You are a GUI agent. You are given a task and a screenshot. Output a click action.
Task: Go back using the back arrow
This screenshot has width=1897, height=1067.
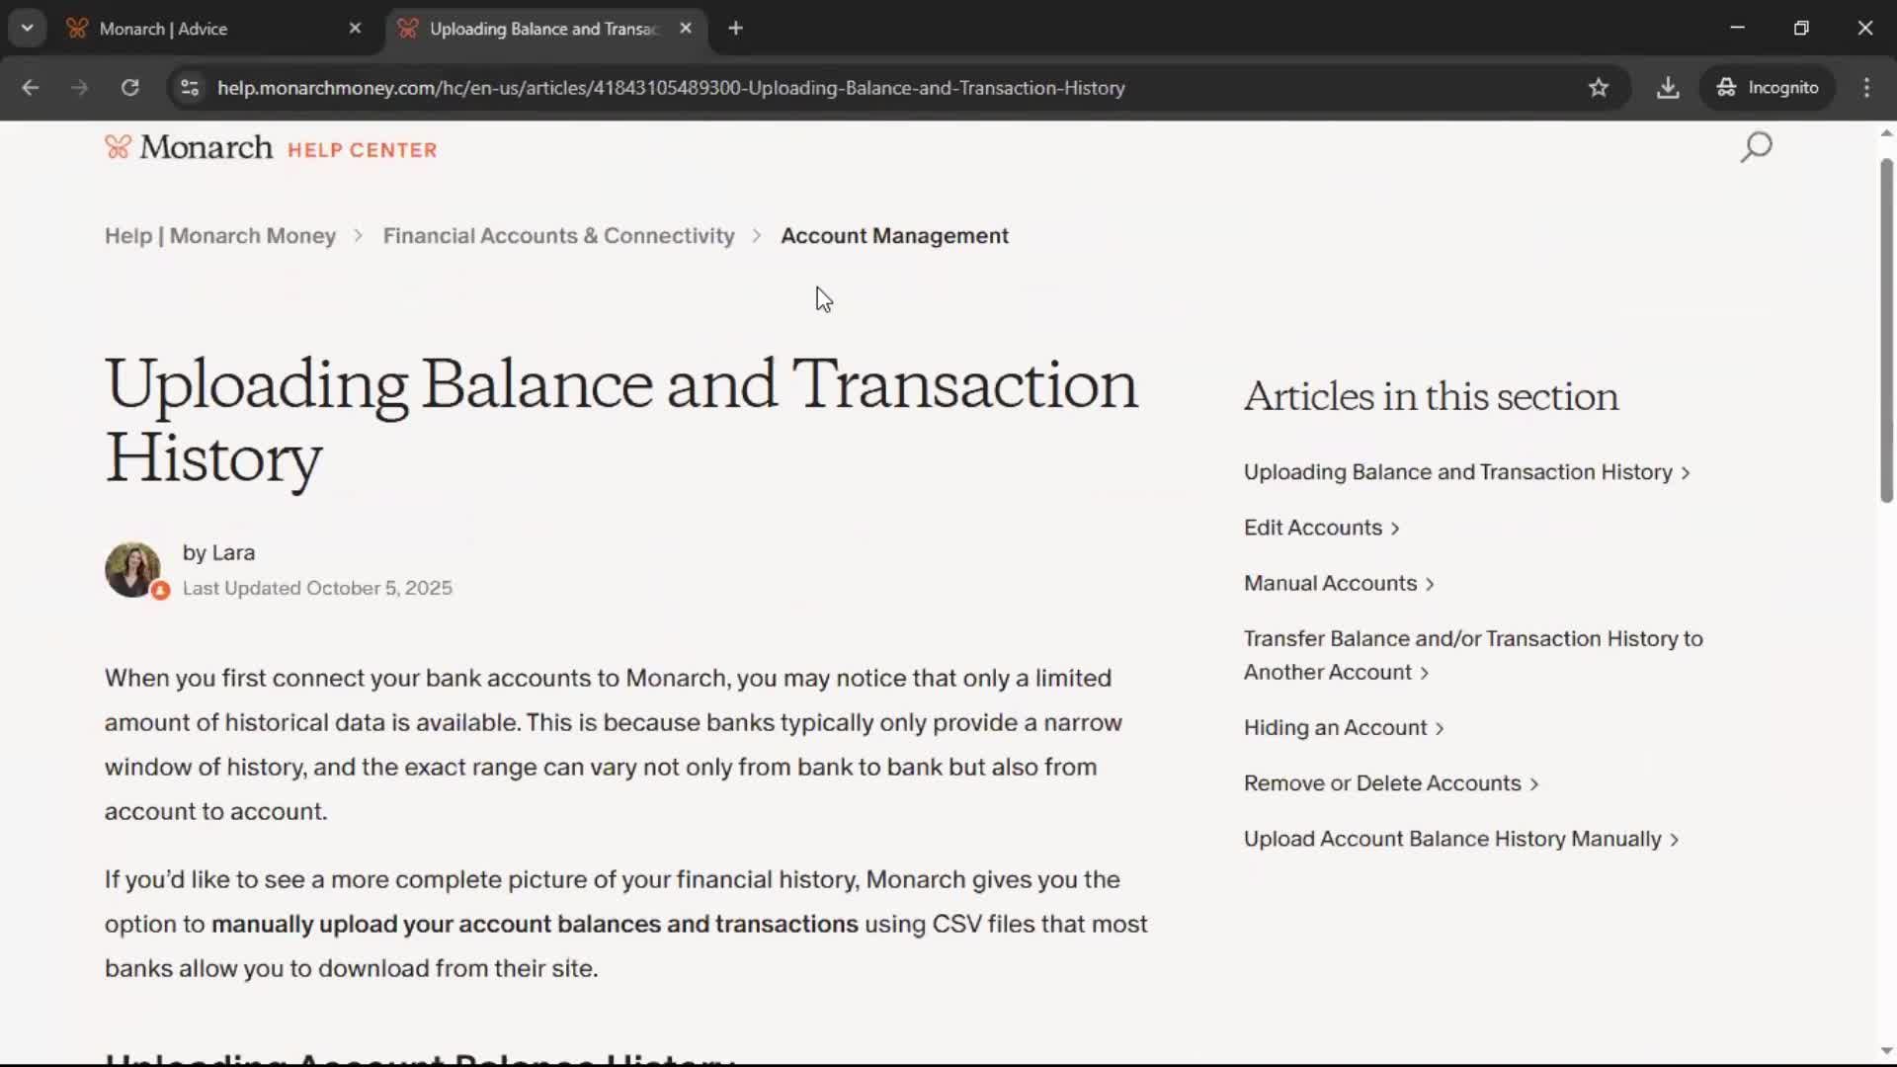tap(31, 88)
